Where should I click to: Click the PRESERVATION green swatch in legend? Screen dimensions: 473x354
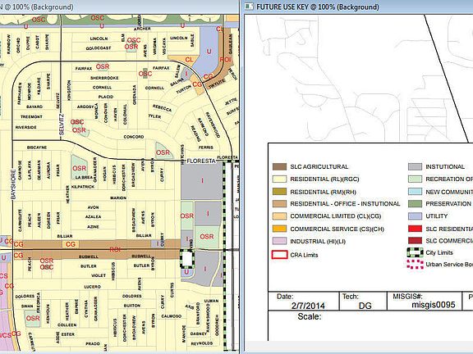415,204
